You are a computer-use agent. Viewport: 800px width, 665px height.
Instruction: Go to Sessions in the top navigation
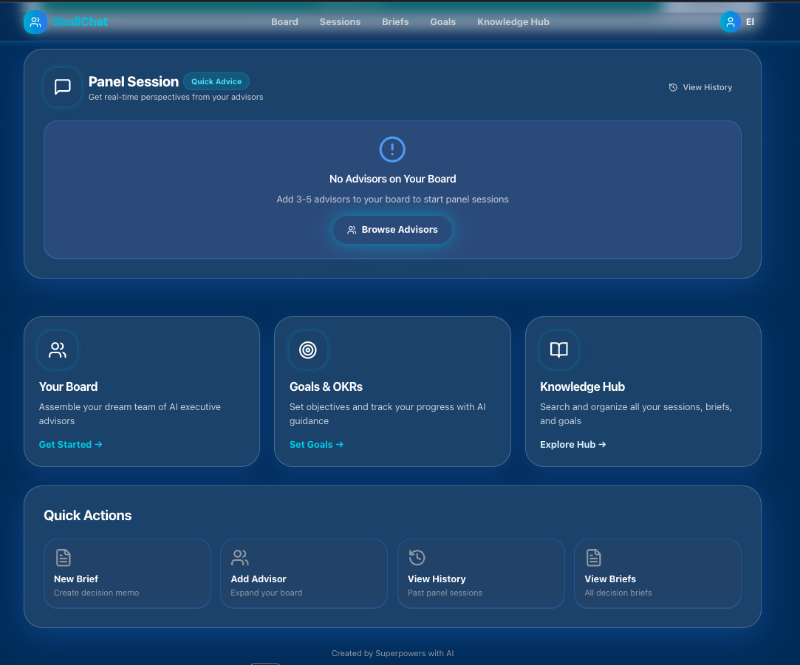pyautogui.click(x=340, y=22)
